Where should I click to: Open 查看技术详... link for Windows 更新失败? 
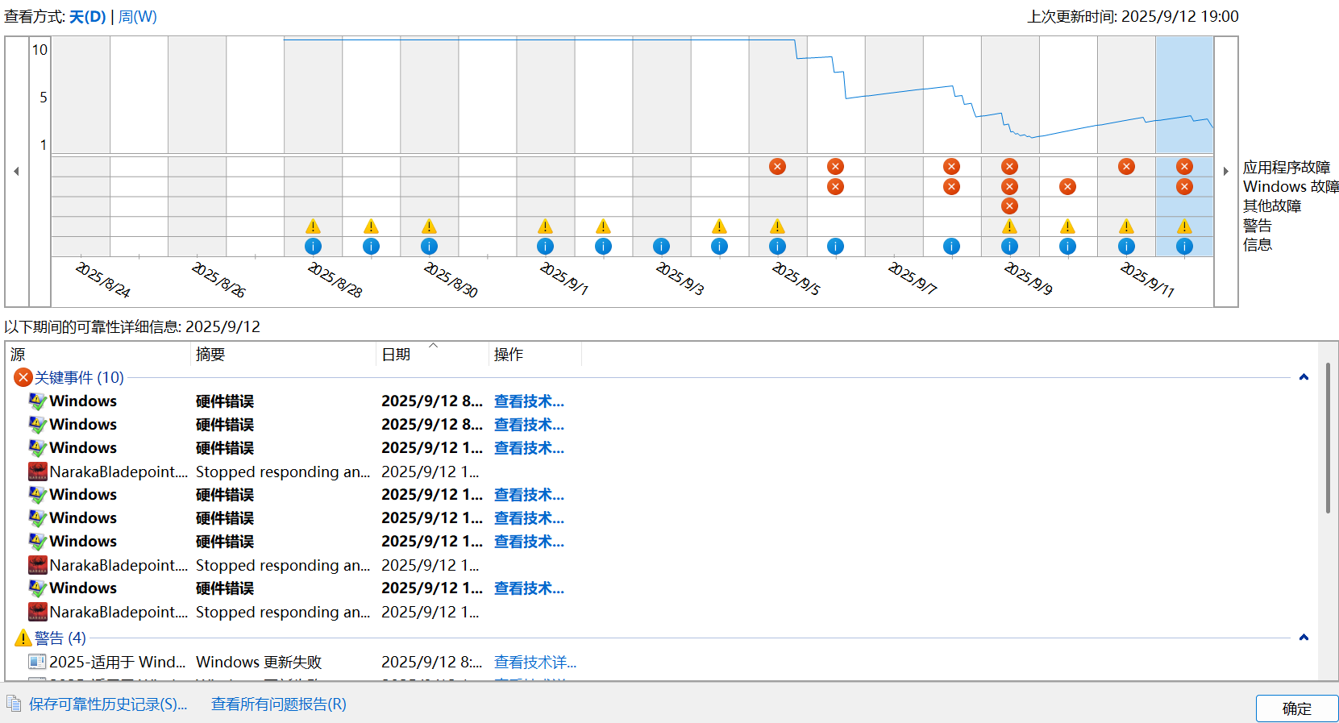[x=535, y=663]
